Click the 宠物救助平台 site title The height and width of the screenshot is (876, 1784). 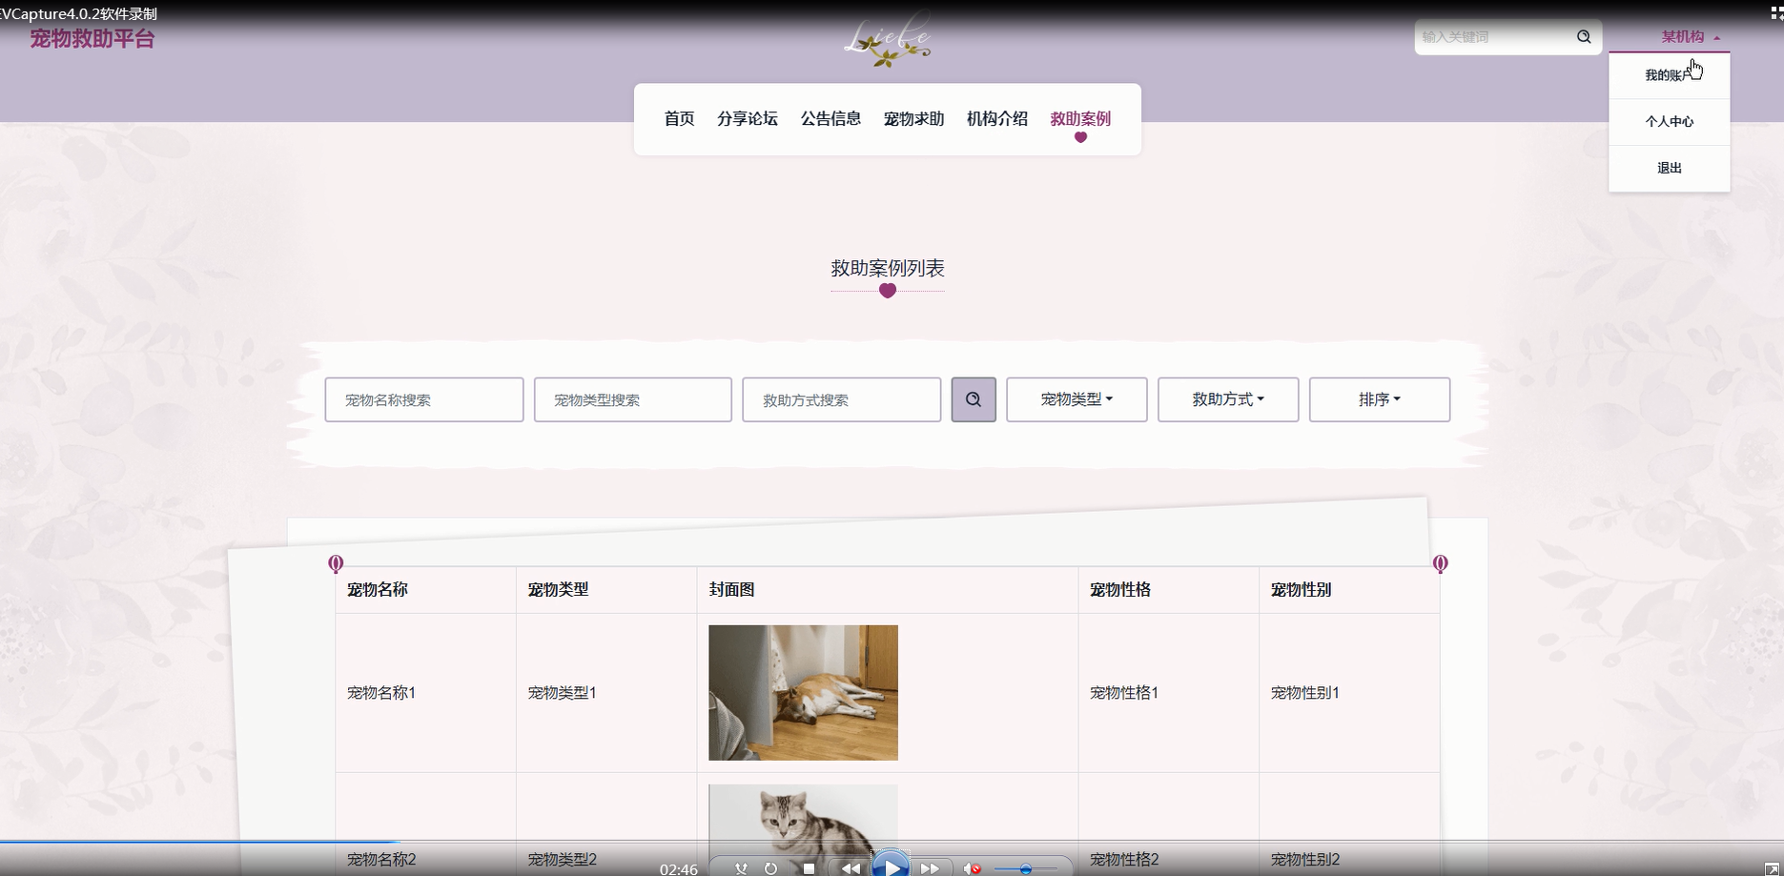coord(92,39)
